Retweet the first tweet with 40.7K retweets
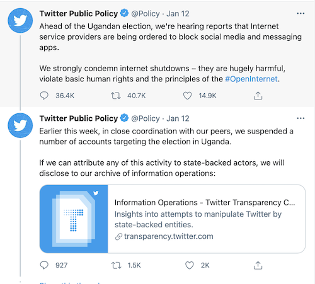 (116, 96)
